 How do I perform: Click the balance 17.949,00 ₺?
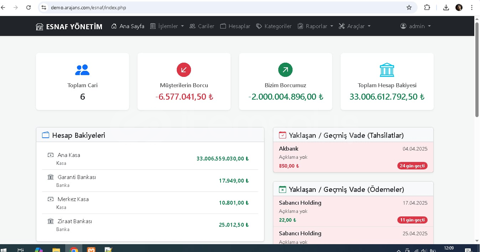(234, 181)
